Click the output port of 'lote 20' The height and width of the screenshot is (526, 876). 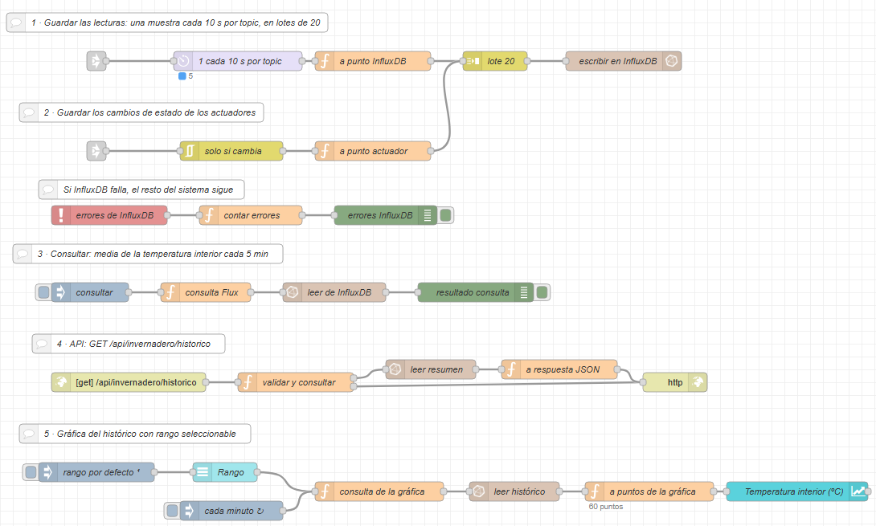527,61
